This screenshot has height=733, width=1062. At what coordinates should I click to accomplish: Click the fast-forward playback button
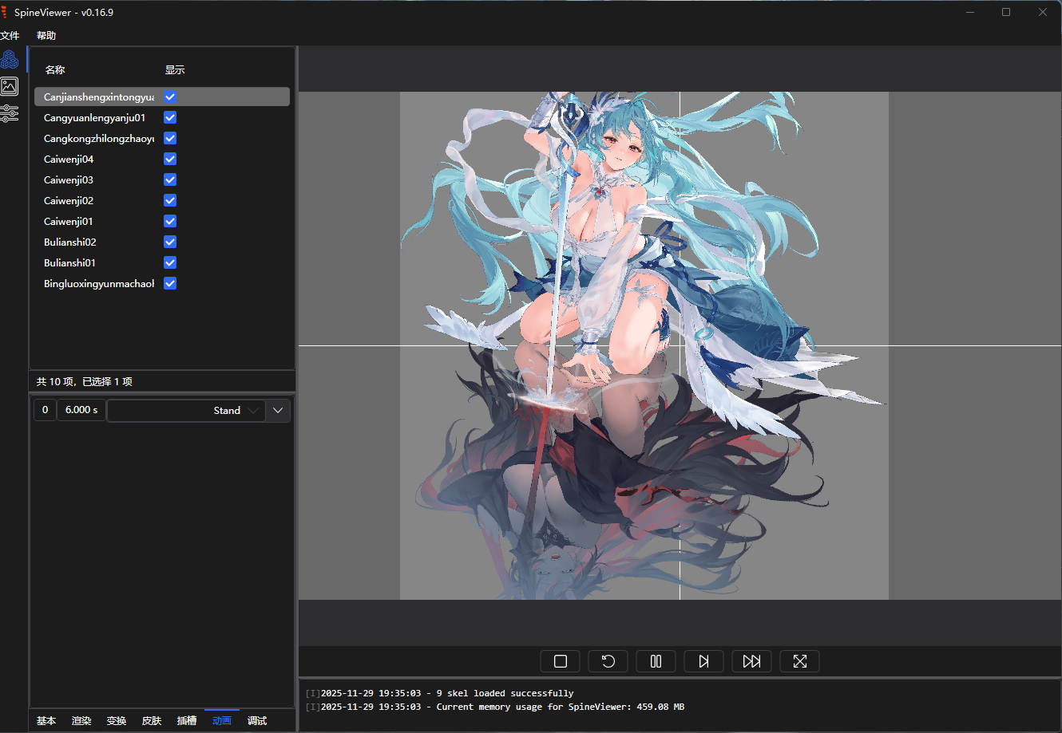(x=752, y=661)
